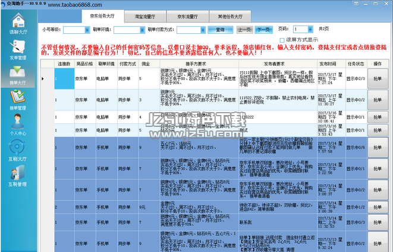Expand the 刷单付款方式 dropdown
393x252 pixels.
coord(203,30)
